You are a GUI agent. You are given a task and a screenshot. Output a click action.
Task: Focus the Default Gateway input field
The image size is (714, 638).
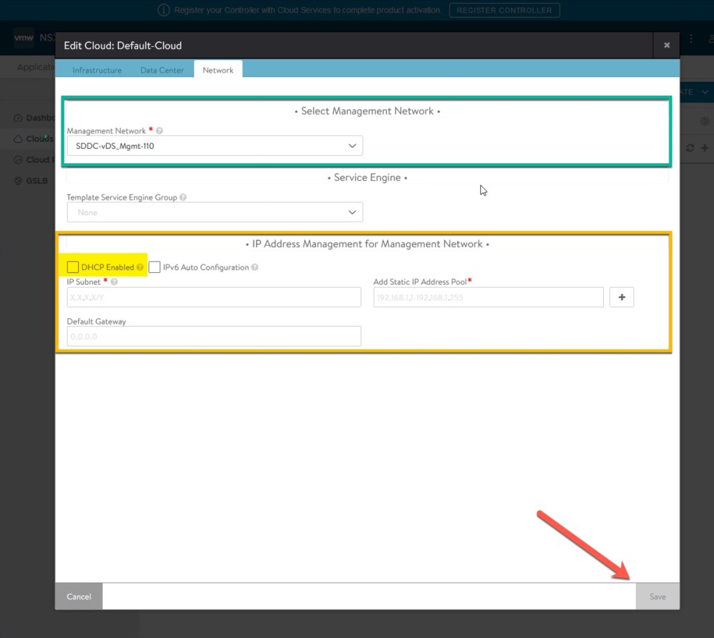(x=214, y=336)
